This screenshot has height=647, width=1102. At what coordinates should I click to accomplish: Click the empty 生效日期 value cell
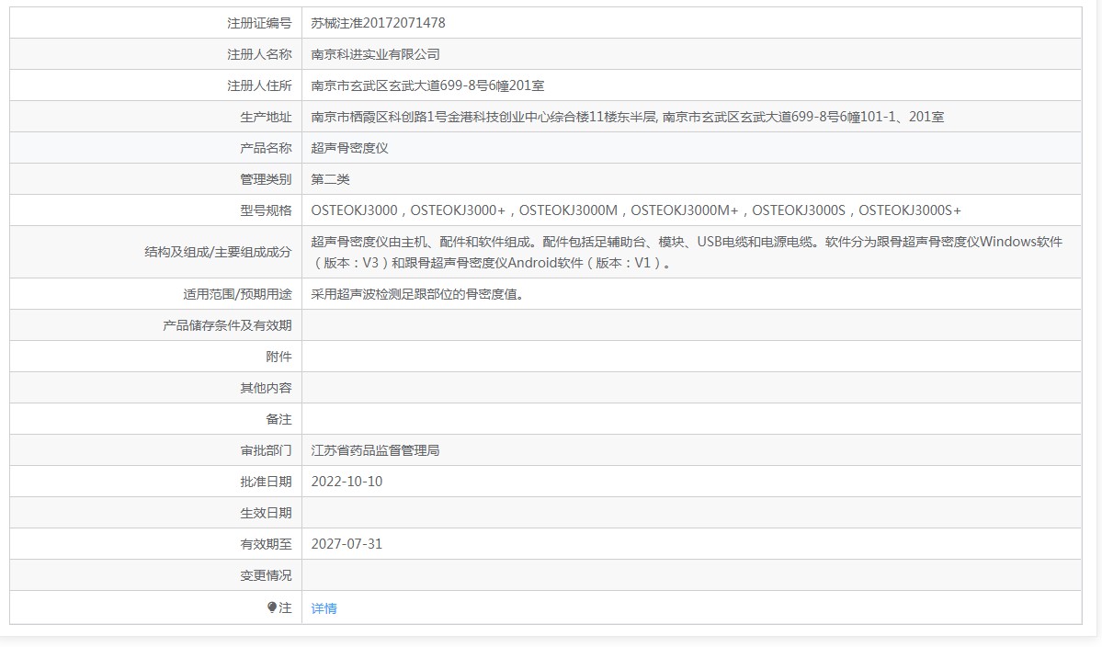point(691,513)
